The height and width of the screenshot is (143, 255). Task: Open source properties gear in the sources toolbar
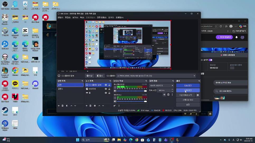pos(95,106)
